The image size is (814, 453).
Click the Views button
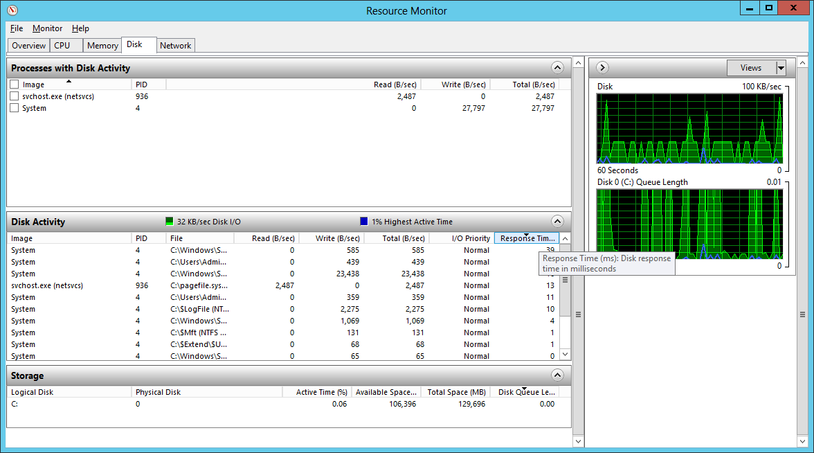pyautogui.click(x=750, y=68)
